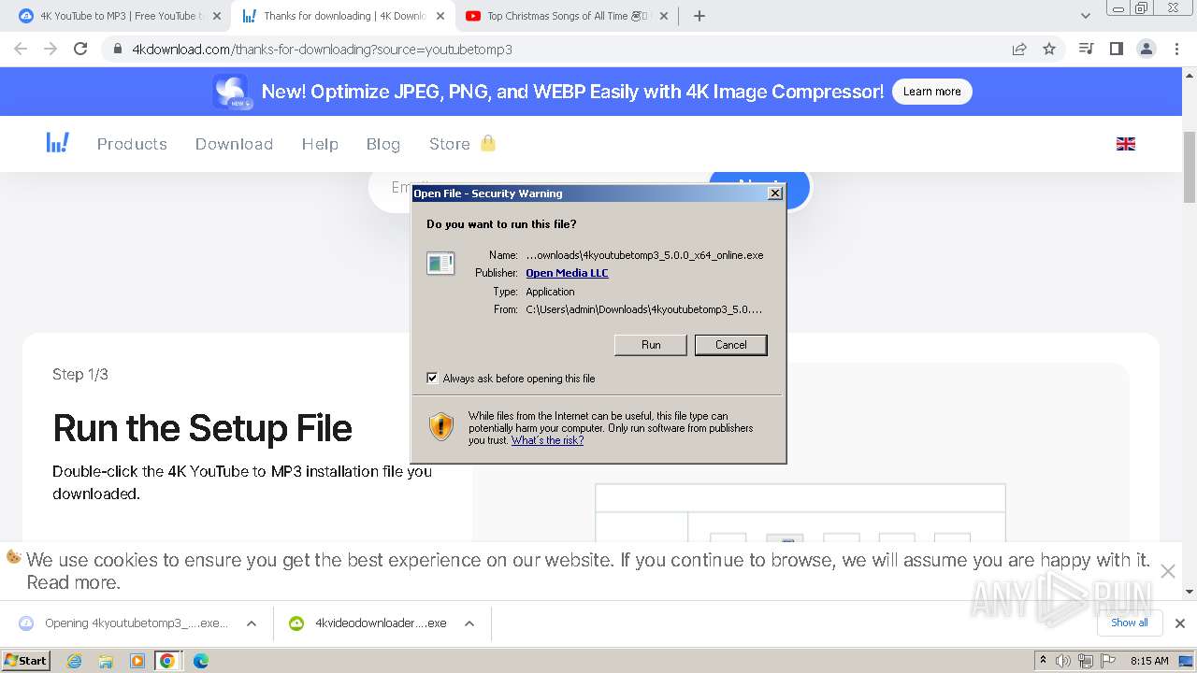Open the Products menu
1197x673 pixels.
[x=132, y=144]
